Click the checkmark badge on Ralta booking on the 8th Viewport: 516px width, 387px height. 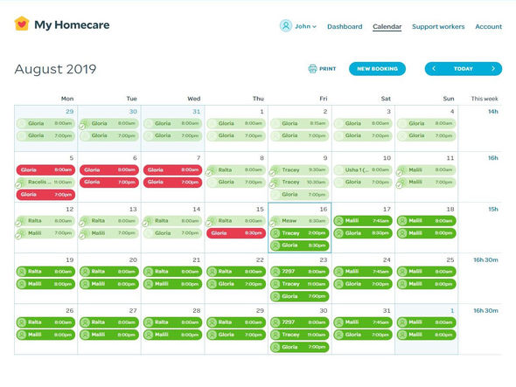coord(209,173)
